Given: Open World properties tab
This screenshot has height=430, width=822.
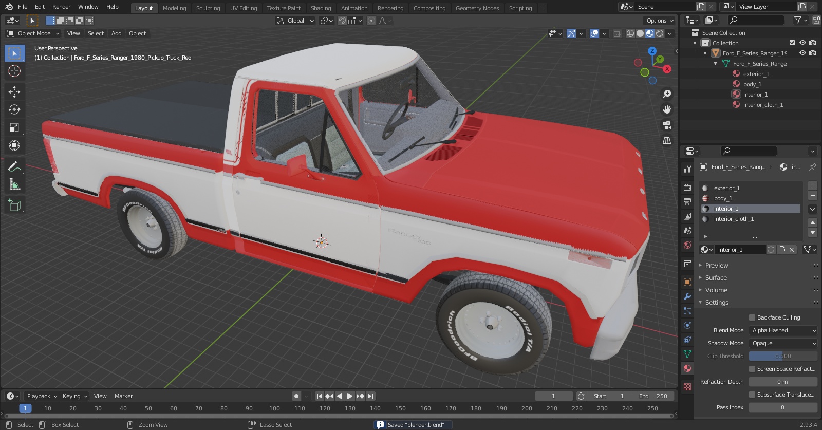Looking at the screenshot, I should tap(687, 245).
